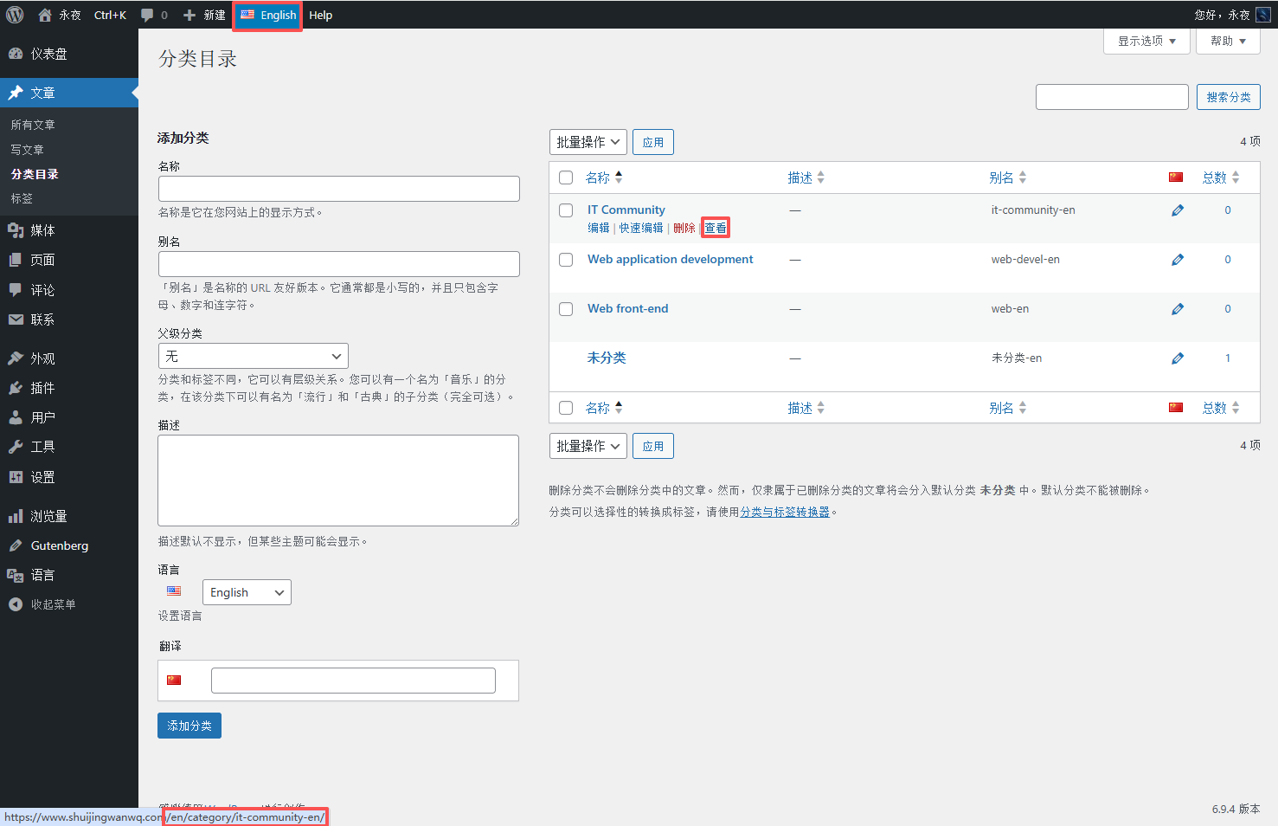Switch language filter English in admin bar
1278x826 pixels.
[268, 15]
